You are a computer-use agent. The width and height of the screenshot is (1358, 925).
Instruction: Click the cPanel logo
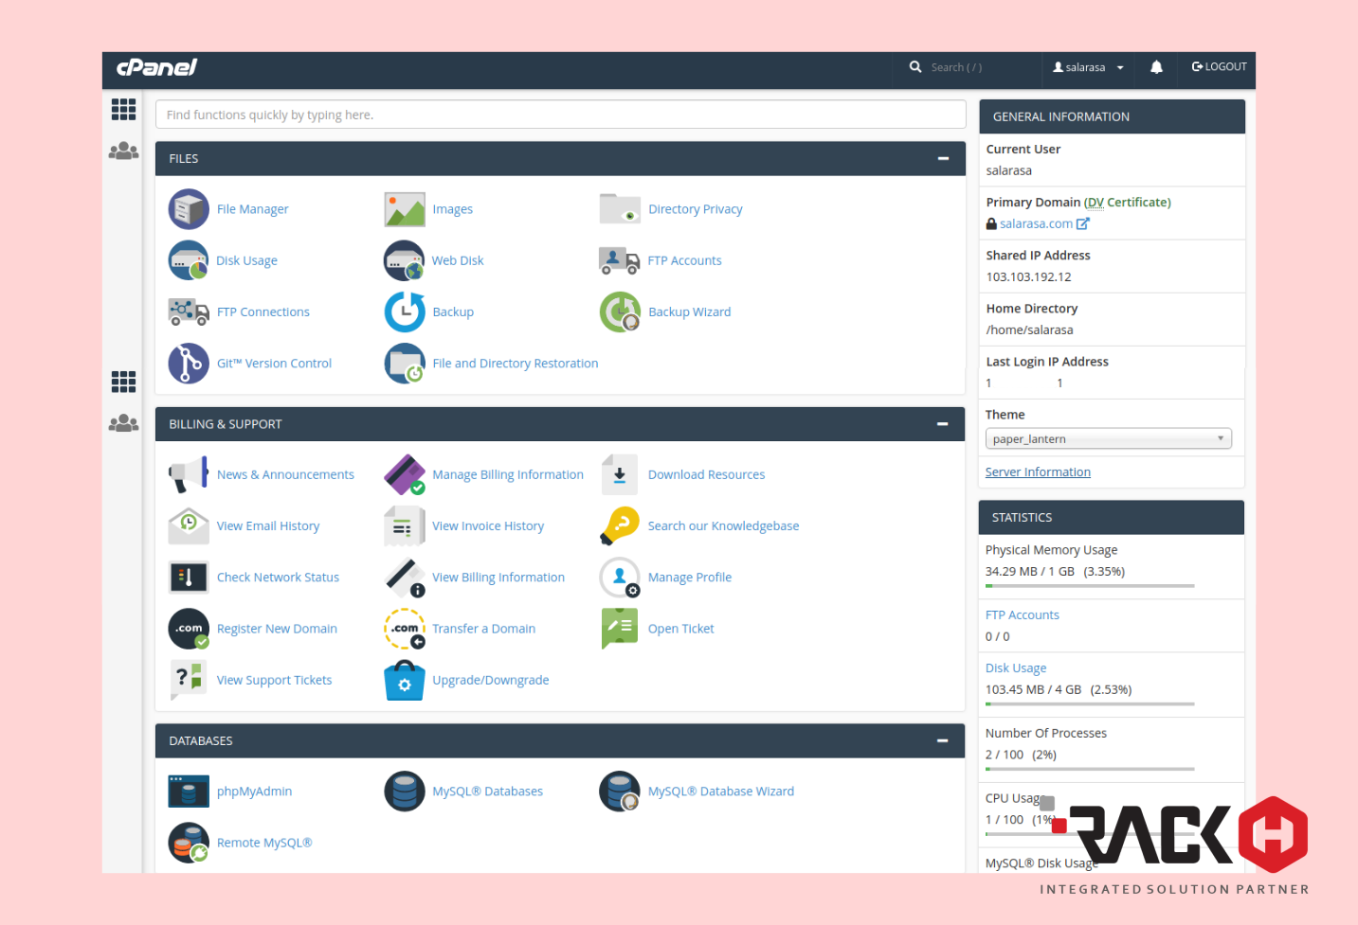(157, 67)
